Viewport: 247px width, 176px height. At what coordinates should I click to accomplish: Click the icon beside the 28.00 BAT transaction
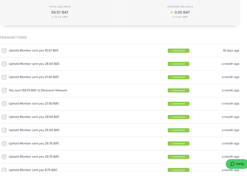pyautogui.click(x=4, y=64)
